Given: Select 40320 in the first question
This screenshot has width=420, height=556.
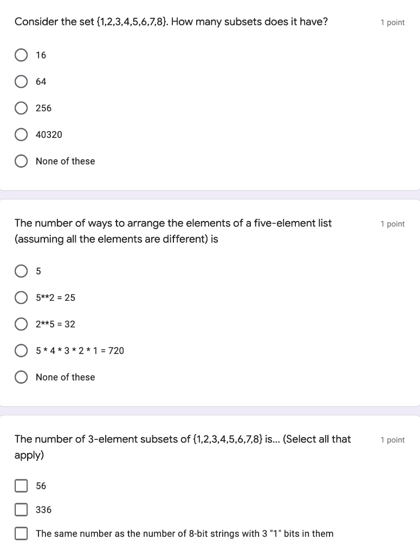Looking at the screenshot, I should coord(21,134).
